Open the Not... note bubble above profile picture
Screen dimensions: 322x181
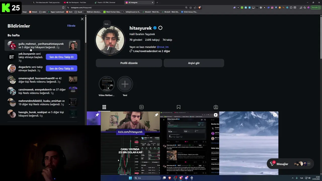(107, 24)
